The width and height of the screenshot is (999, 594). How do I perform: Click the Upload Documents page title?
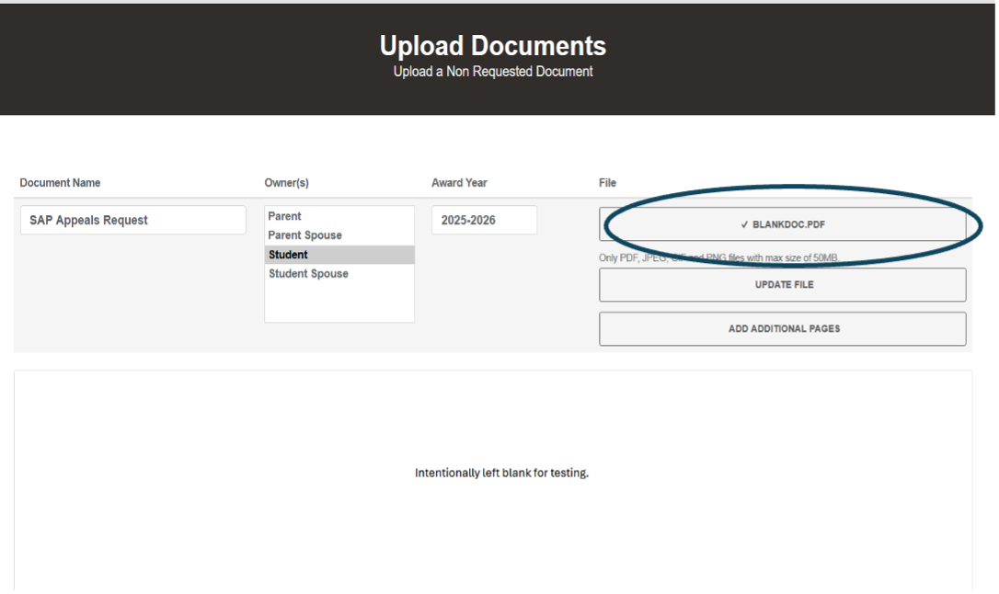pos(493,45)
